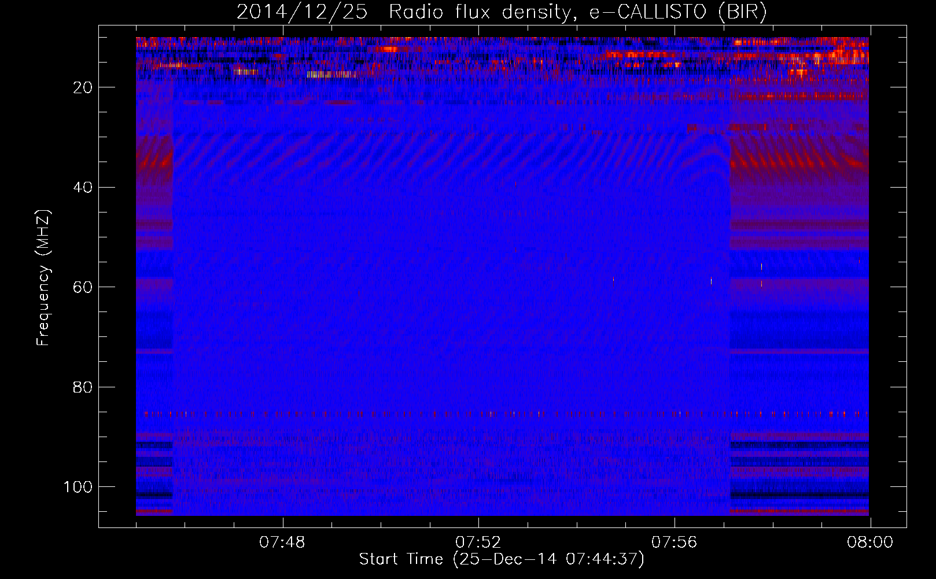Click the "07:52" time tick label
Screen dimensions: 936x579
pos(478,543)
